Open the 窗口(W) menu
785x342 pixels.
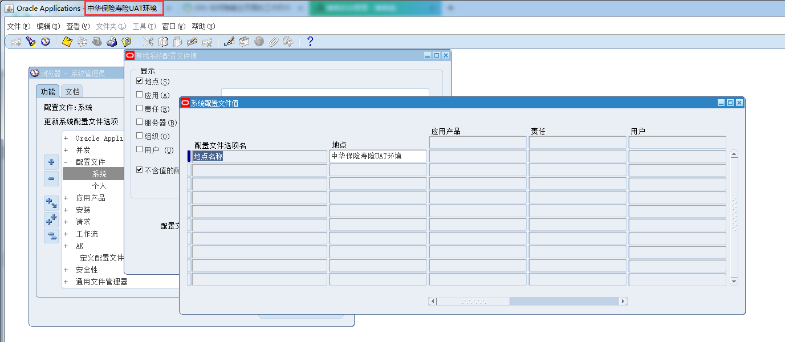click(174, 26)
